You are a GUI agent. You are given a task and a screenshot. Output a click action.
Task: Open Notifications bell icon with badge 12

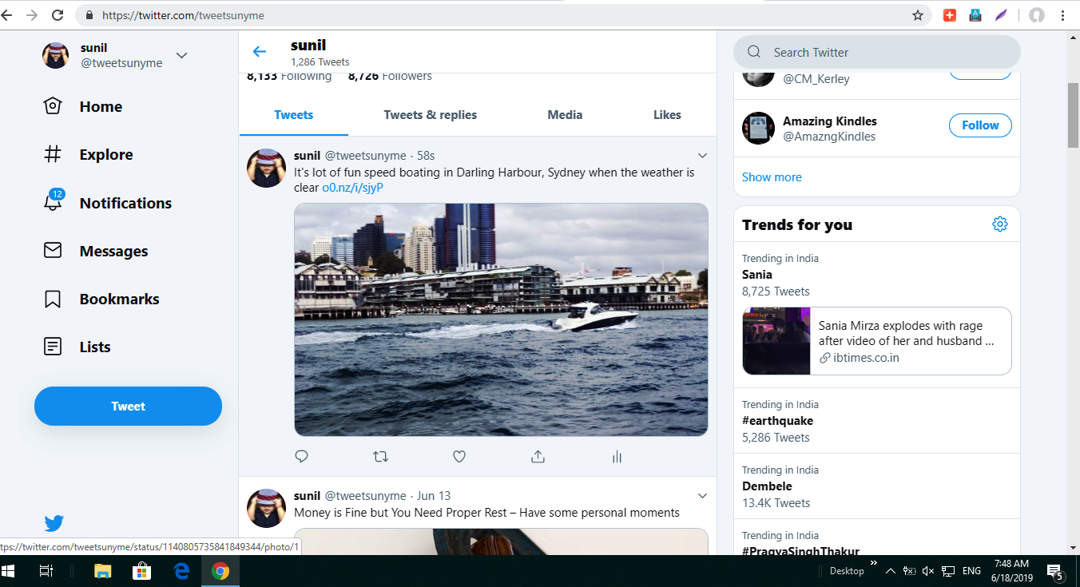pyautogui.click(x=53, y=201)
